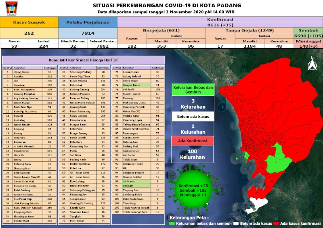Select the 'Ujung Gurun' row in the table

coord(29,72)
